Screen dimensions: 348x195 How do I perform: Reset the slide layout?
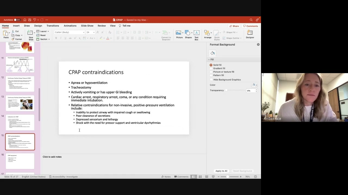pos(41,35)
